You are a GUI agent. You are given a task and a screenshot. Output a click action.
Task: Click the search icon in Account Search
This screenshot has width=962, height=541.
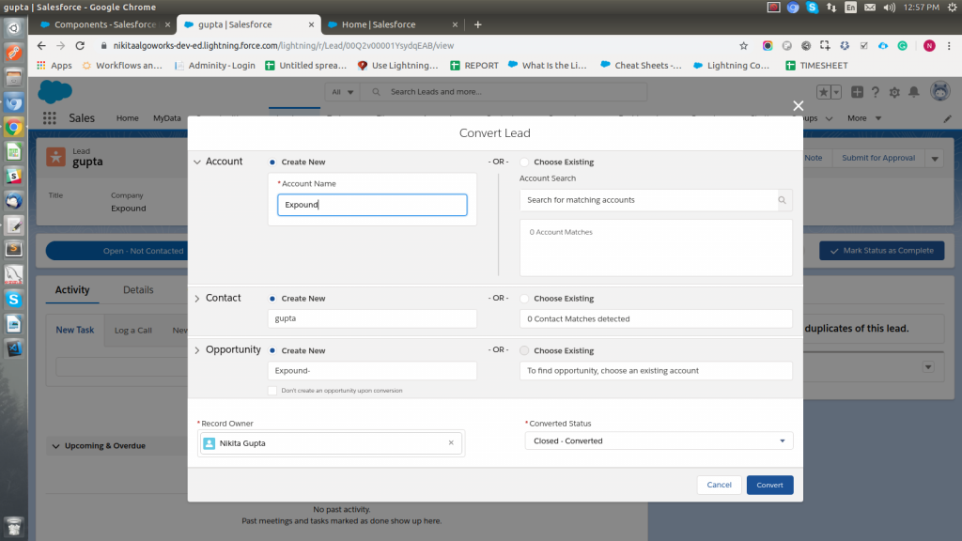(782, 200)
